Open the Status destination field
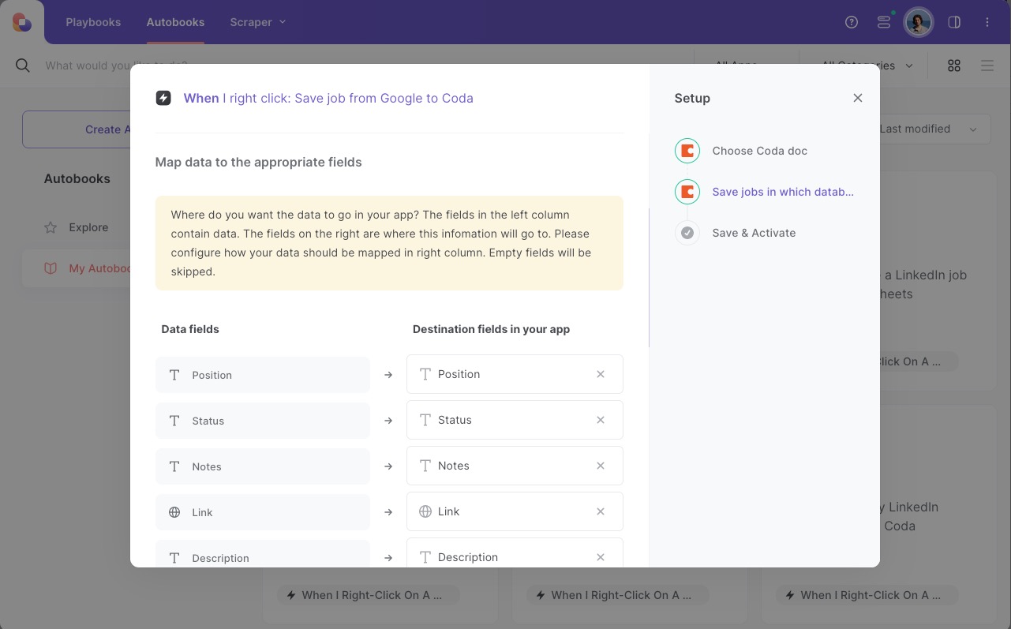 (x=515, y=420)
